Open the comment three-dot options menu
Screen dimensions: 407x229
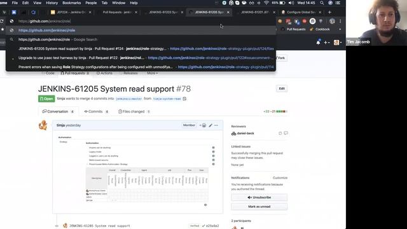click(216, 125)
